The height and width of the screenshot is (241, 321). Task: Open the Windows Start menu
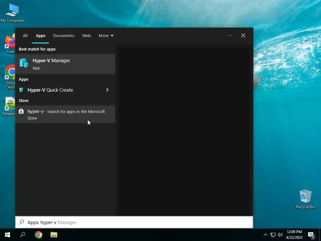click(x=8, y=235)
